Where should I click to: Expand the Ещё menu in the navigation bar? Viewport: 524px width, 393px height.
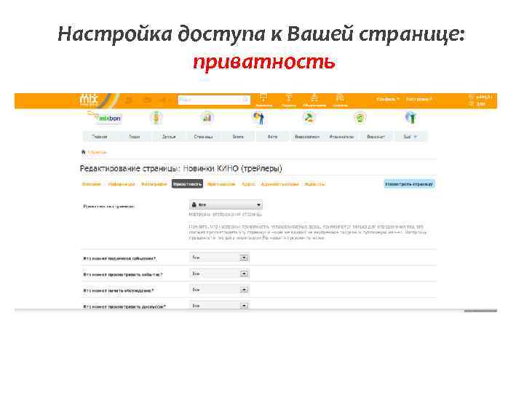[x=410, y=137]
